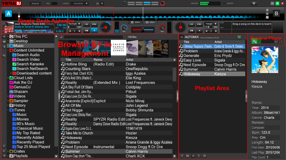Open Search Video in Content Unlimited
The image size is (286, 160).
pos(28,59)
